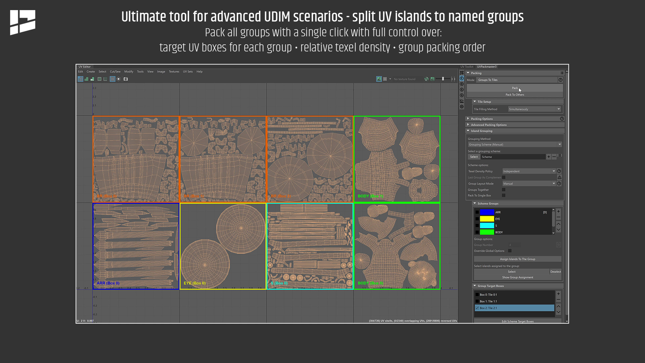Open the Tile Filling Method dropdown
The height and width of the screenshot is (363, 645).
pyautogui.click(x=534, y=109)
